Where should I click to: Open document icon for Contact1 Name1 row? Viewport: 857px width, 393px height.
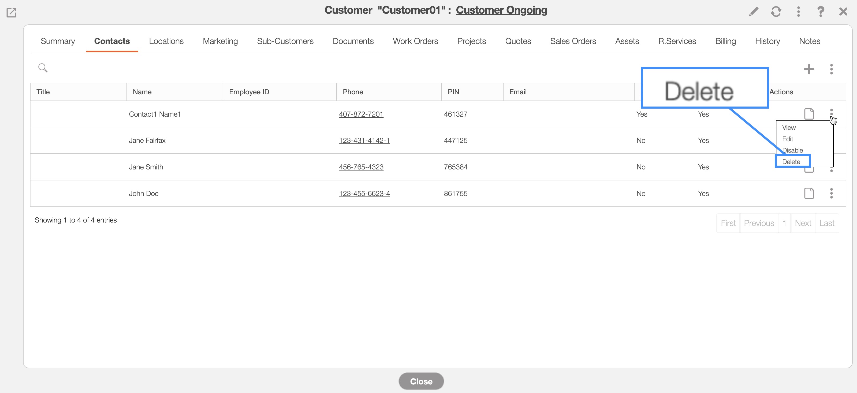coord(809,114)
